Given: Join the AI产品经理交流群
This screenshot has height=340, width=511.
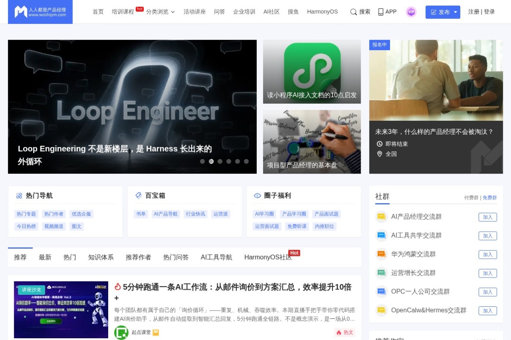Looking at the screenshot, I should click(488, 217).
